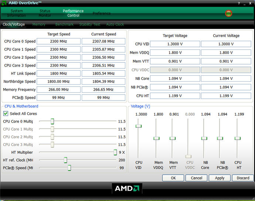Open the Status Monitor menu

tap(45, 13)
